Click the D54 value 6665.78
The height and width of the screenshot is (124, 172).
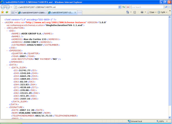pos(25,76)
